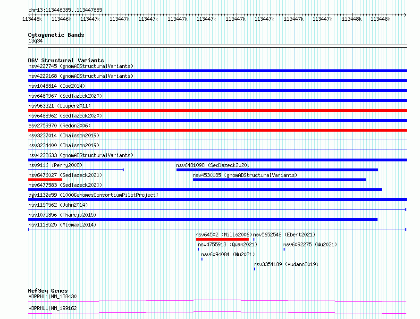Select the red nsv64502 (Mills2006) bar
The image size is (420, 319).
point(222,239)
